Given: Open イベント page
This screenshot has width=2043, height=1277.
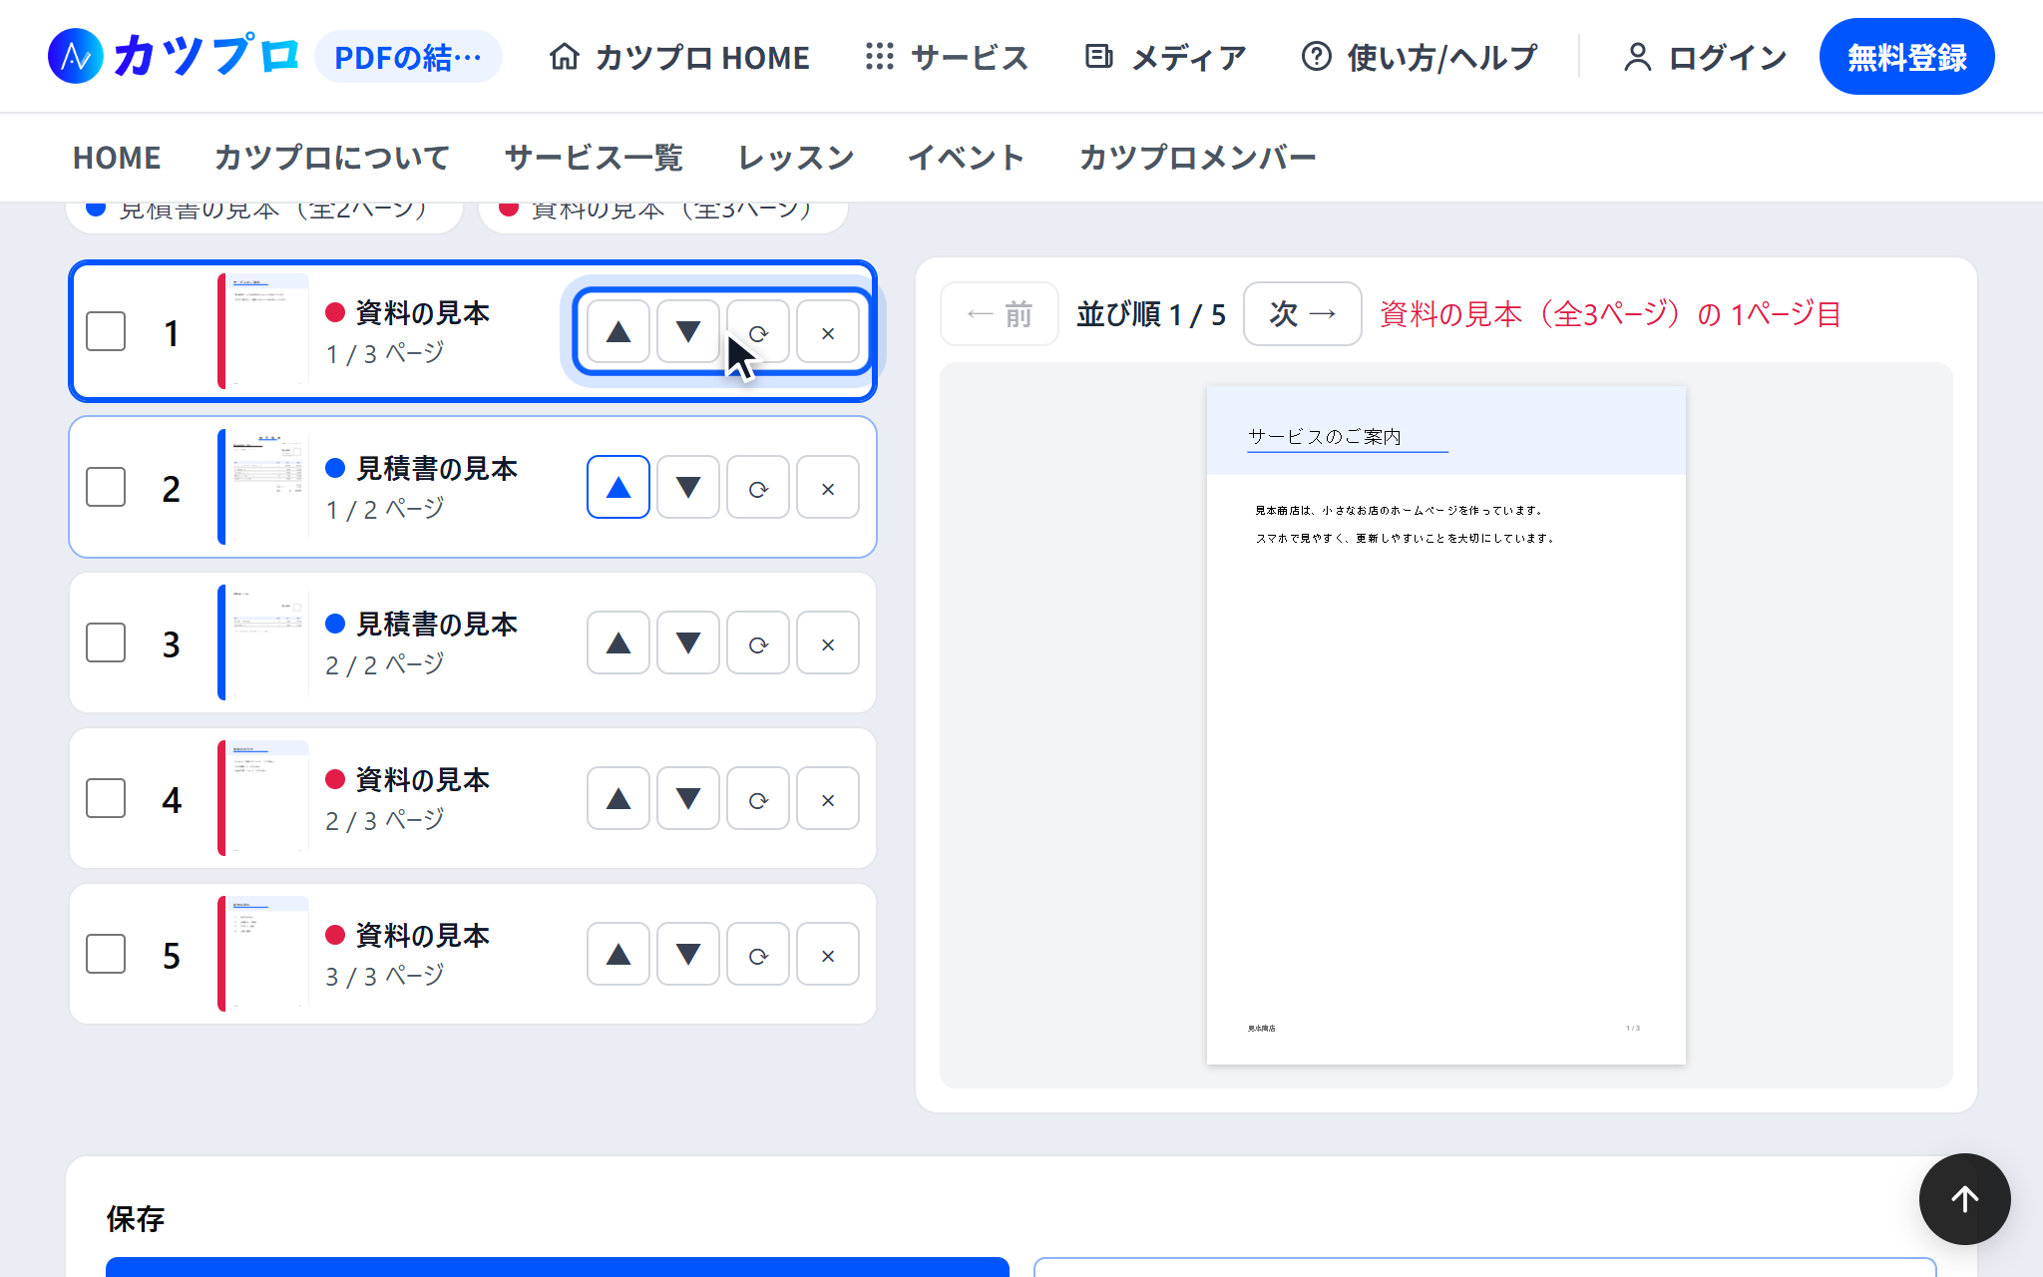Looking at the screenshot, I should (x=966, y=158).
